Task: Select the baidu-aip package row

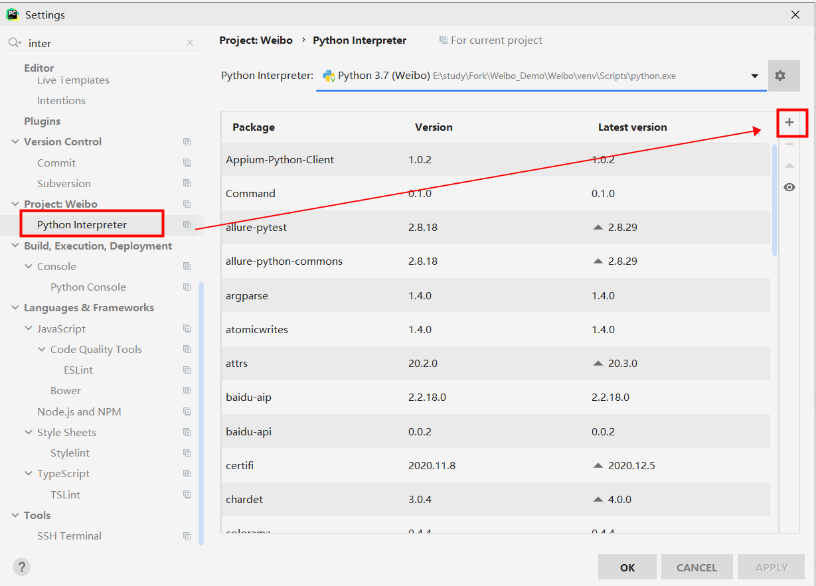Action: pyautogui.click(x=496, y=398)
